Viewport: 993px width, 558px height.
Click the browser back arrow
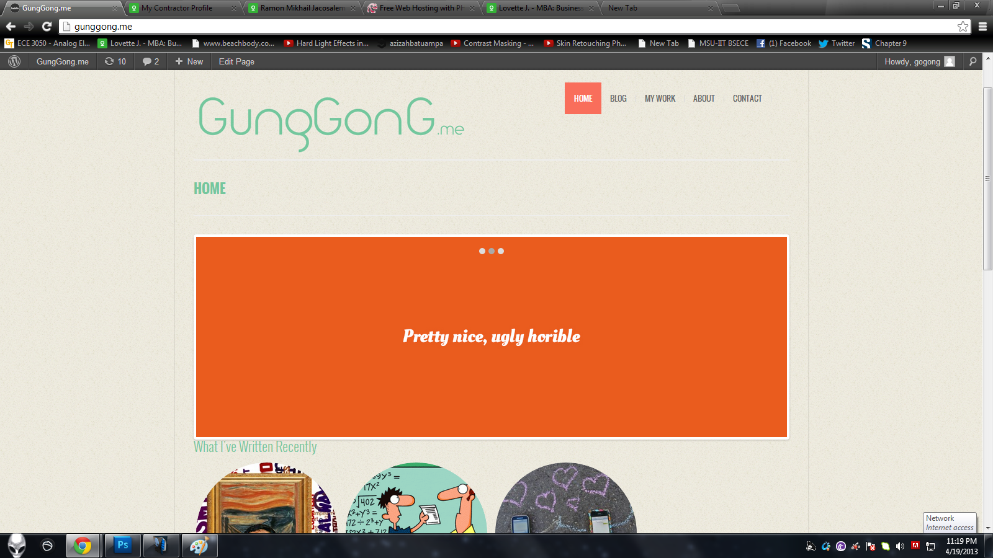(11, 27)
